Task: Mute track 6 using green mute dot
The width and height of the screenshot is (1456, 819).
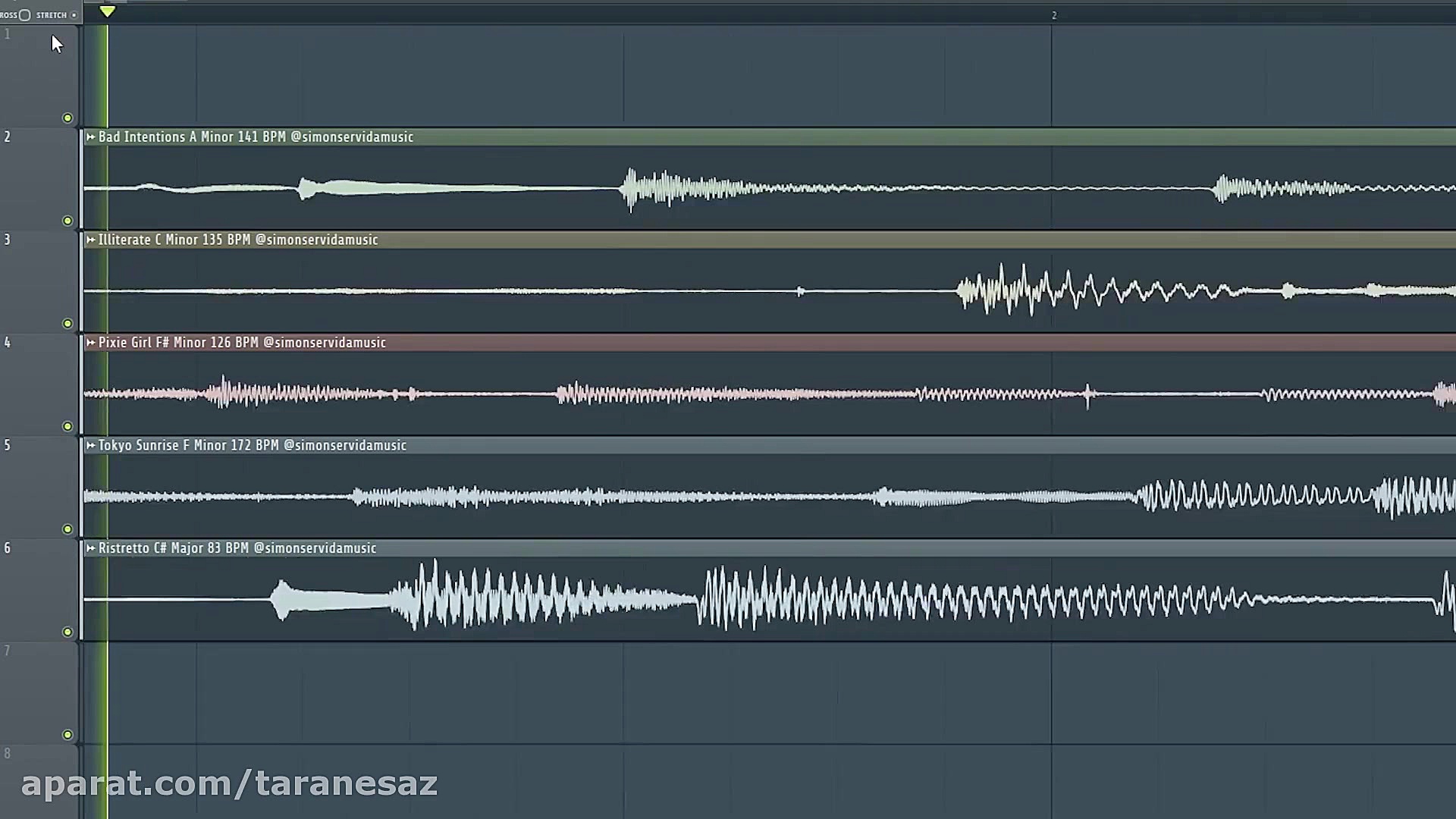Action: point(67,632)
